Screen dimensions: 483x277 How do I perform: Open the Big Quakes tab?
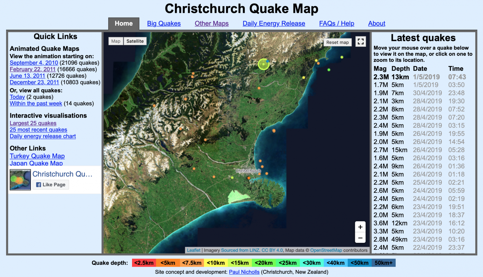click(x=164, y=23)
